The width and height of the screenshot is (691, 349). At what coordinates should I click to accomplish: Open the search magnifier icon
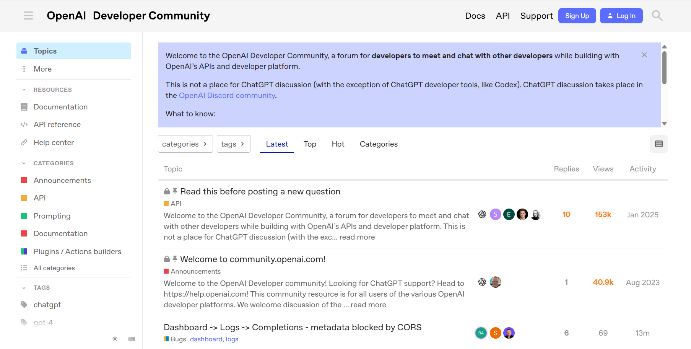click(x=657, y=16)
